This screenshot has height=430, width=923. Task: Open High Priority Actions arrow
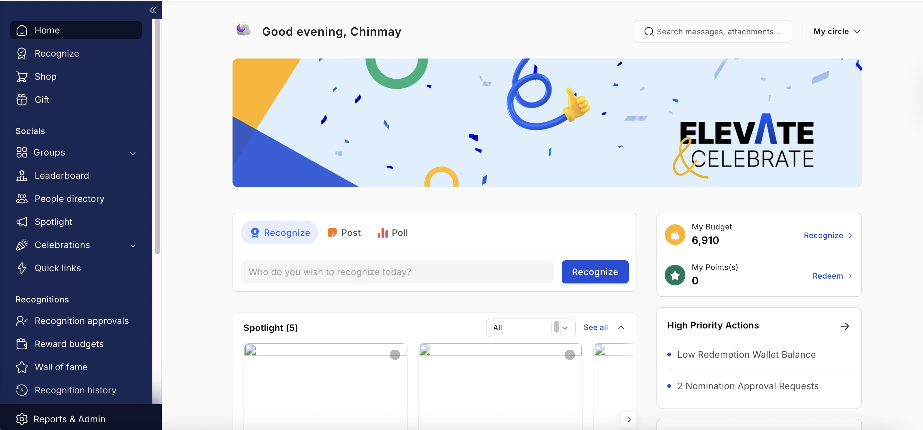[x=845, y=326]
